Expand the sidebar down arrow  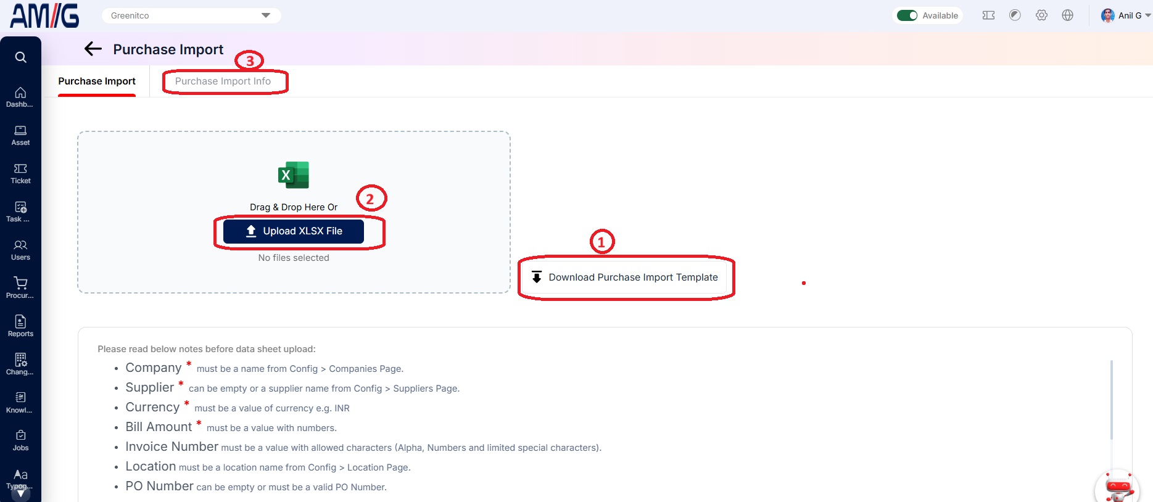click(21, 493)
